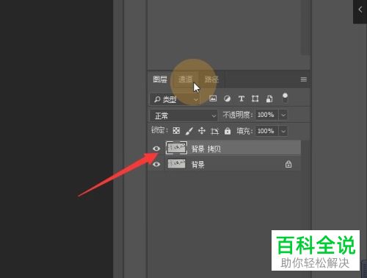Select the 背景 拷贝 layer thumbnail

176,148
